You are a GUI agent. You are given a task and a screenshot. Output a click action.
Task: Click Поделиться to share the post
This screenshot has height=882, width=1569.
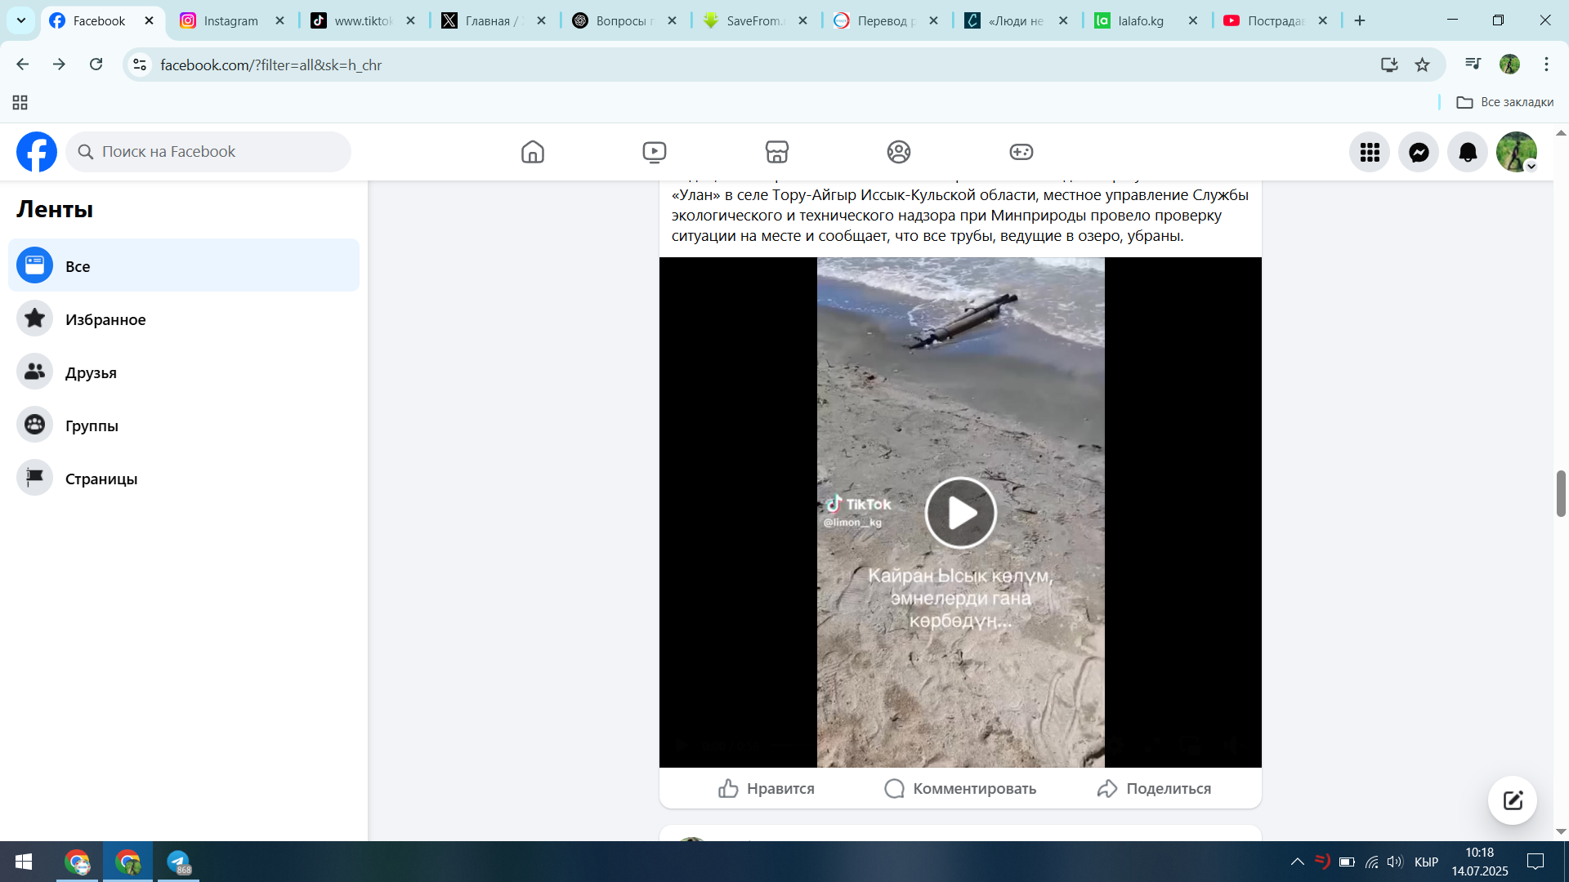coord(1154,789)
